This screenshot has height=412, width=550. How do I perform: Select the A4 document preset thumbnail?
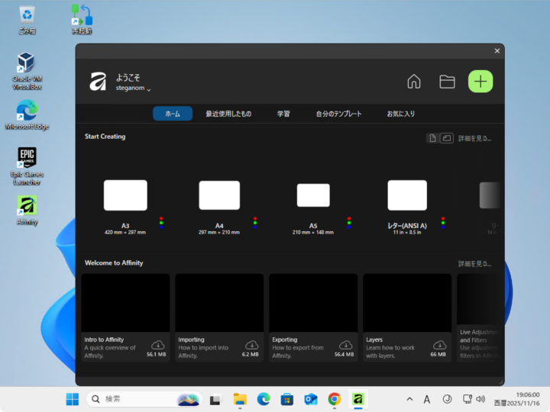click(x=219, y=195)
